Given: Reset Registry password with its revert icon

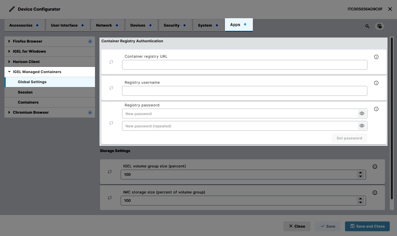Looking at the screenshot, I should [x=111, y=123].
